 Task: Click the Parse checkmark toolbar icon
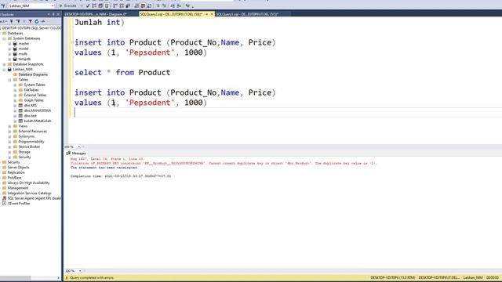coord(88,5)
